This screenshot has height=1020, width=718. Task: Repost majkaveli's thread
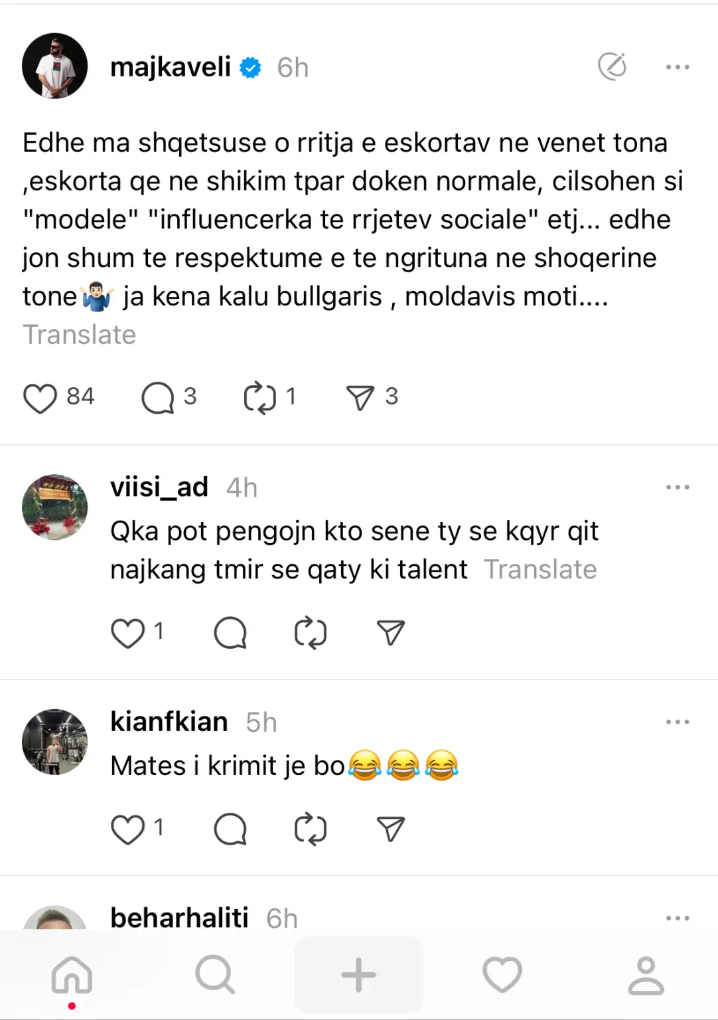[x=259, y=398]
